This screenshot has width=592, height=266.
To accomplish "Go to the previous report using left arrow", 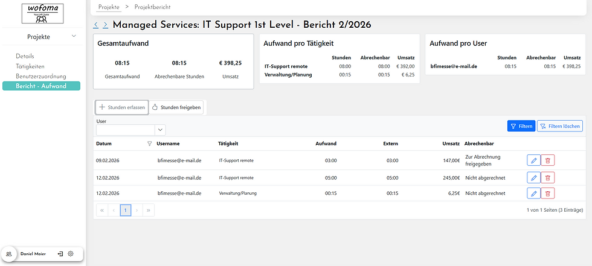I will click(x=96, y=25).
